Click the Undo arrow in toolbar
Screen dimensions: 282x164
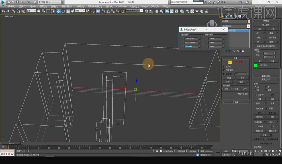[4, 11]
